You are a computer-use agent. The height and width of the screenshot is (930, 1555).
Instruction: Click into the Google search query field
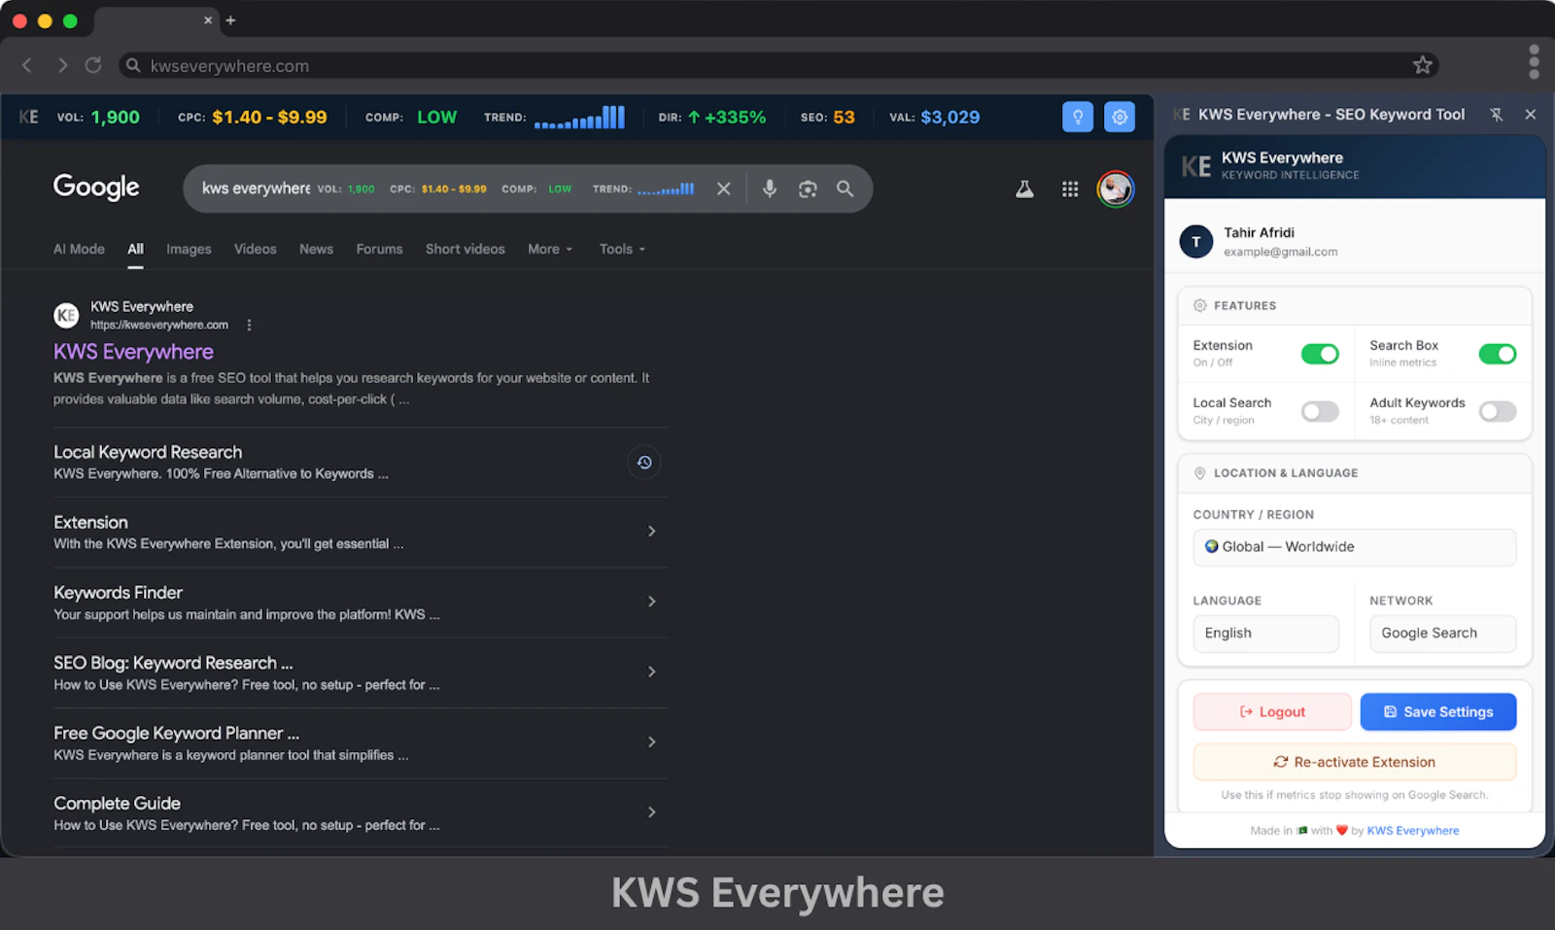[x=256, y=189]
